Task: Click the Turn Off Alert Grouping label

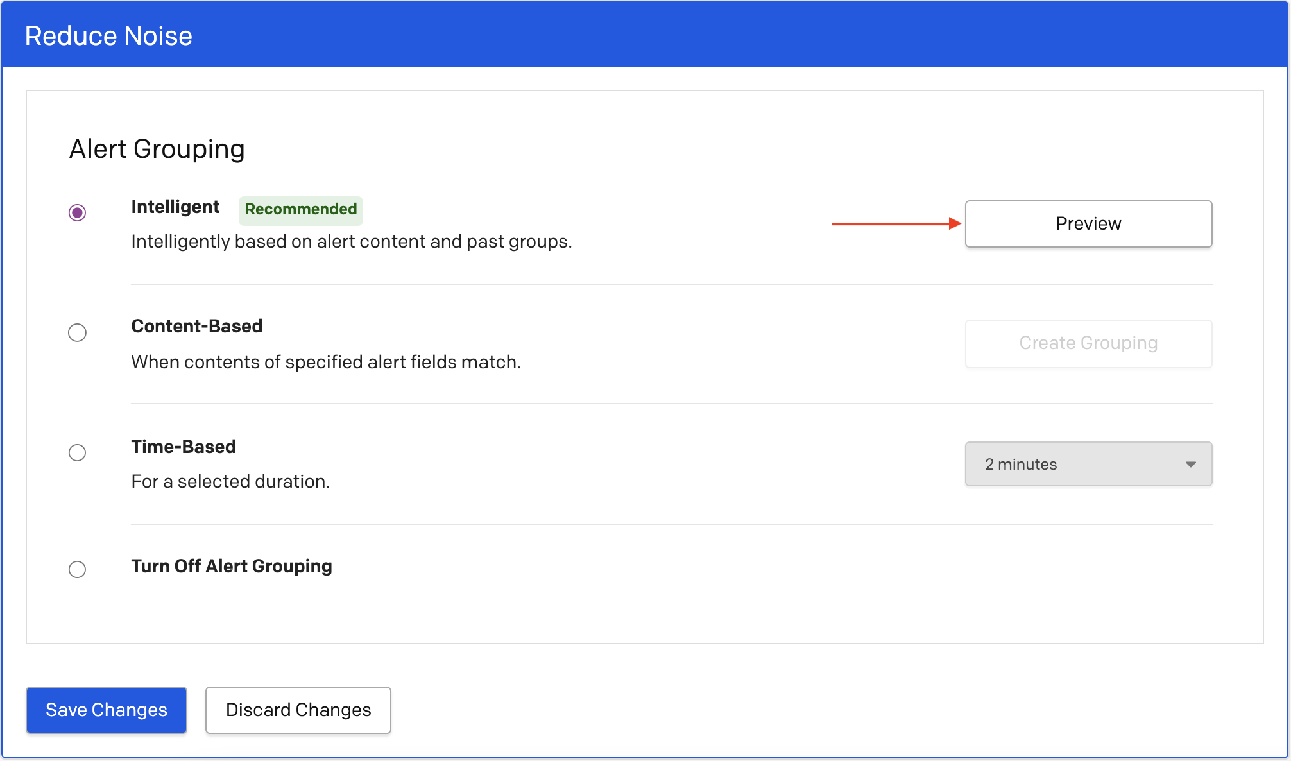Action: (x=232, y=566)
